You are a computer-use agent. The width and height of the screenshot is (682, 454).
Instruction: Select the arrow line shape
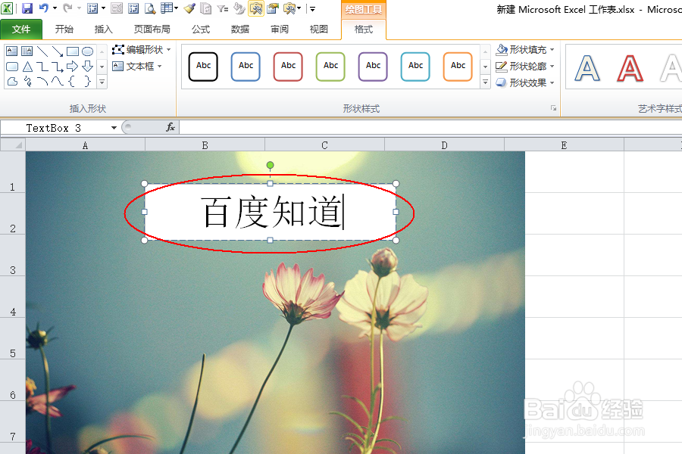[58, 51]
